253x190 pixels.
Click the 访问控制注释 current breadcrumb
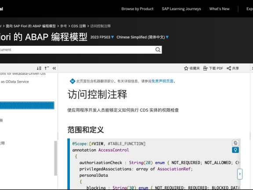tap(100, 26)
